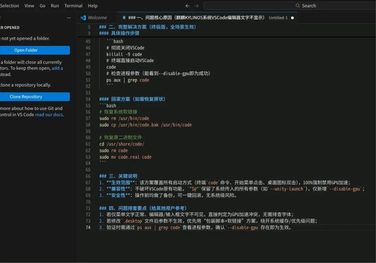Click the comment '# 终端直接启动VSCode'
Viewport: 376px width, 263px height.
pos(130,60)
